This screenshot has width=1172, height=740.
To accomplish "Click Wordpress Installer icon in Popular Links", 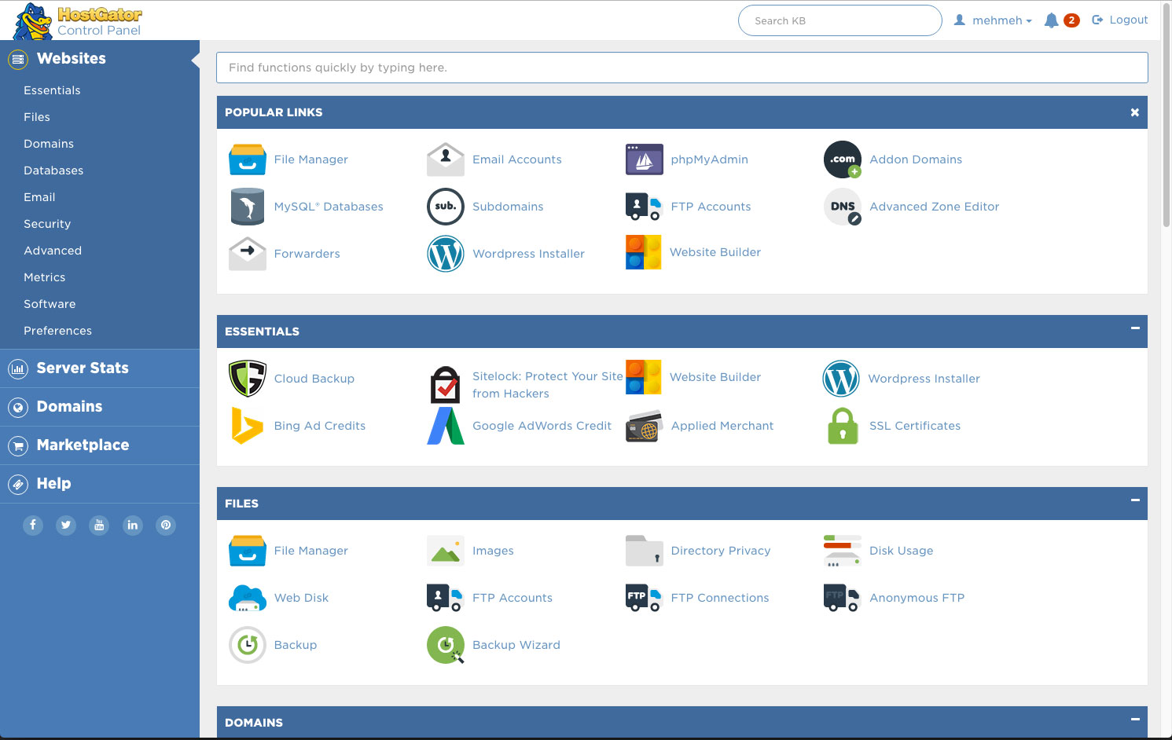I will pyautogui.click(x=446, y=254).
